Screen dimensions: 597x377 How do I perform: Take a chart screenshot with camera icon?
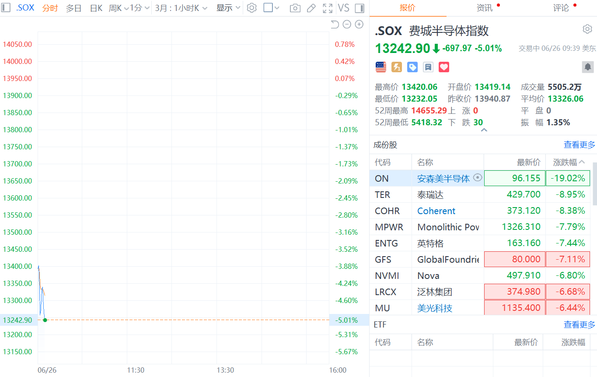click(295, 8)
